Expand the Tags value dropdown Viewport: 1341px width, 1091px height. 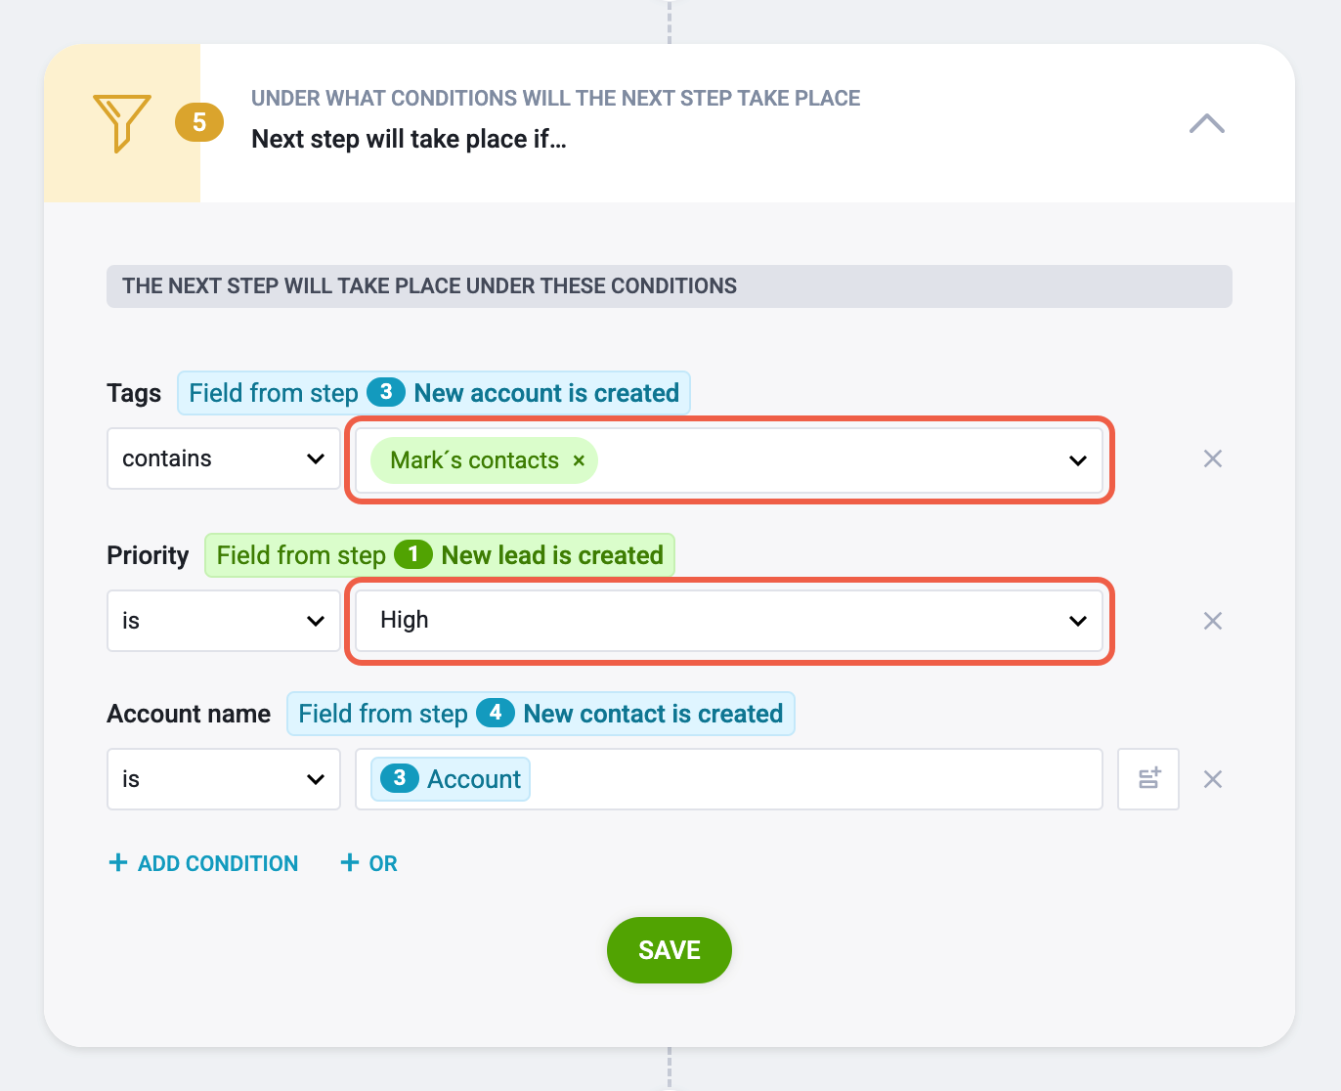1078,460
